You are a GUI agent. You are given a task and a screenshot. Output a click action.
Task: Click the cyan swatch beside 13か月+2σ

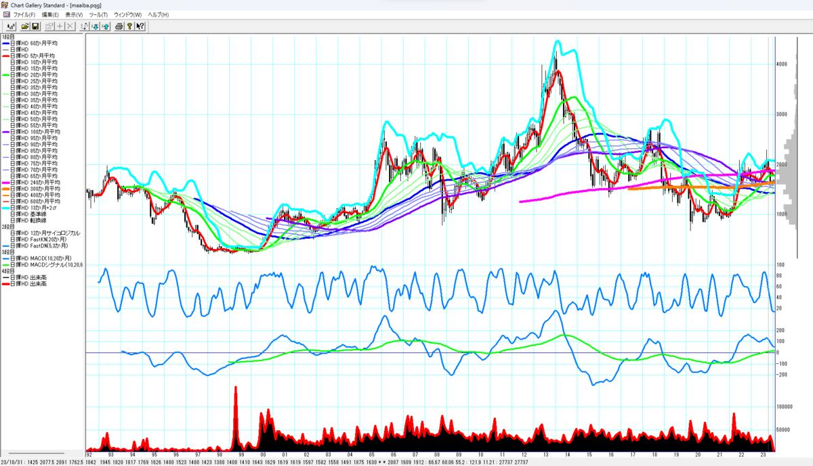5,208
